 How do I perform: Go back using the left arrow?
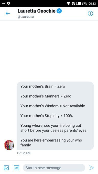[x=8, y=14]
